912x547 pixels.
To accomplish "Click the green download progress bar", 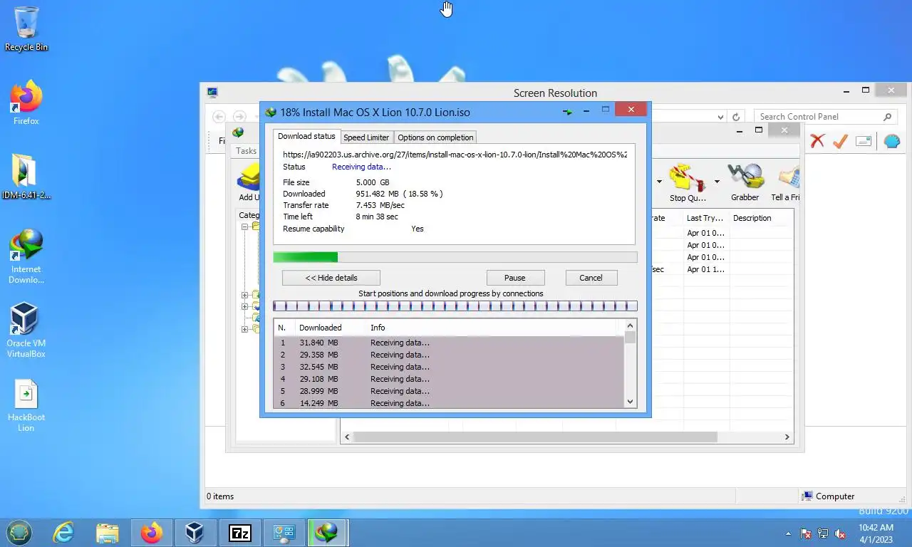I will click(x=455, y=257).
